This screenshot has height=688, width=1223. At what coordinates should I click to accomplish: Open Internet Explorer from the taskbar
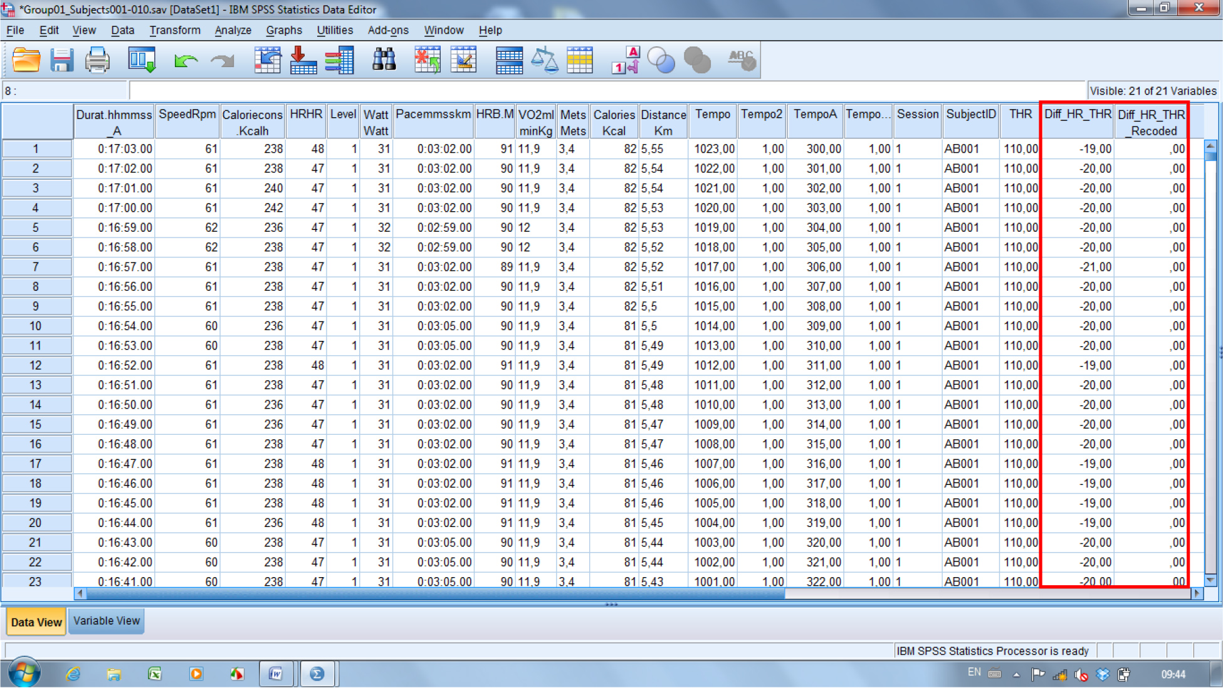point(73,674)
